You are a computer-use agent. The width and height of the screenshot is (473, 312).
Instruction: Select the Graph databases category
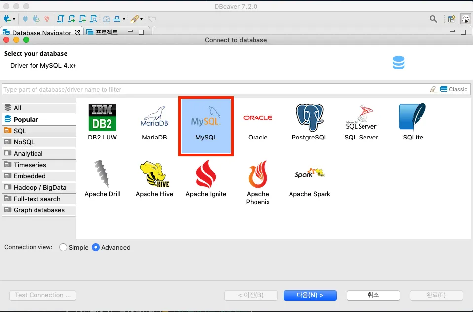[x=39, y=210]
